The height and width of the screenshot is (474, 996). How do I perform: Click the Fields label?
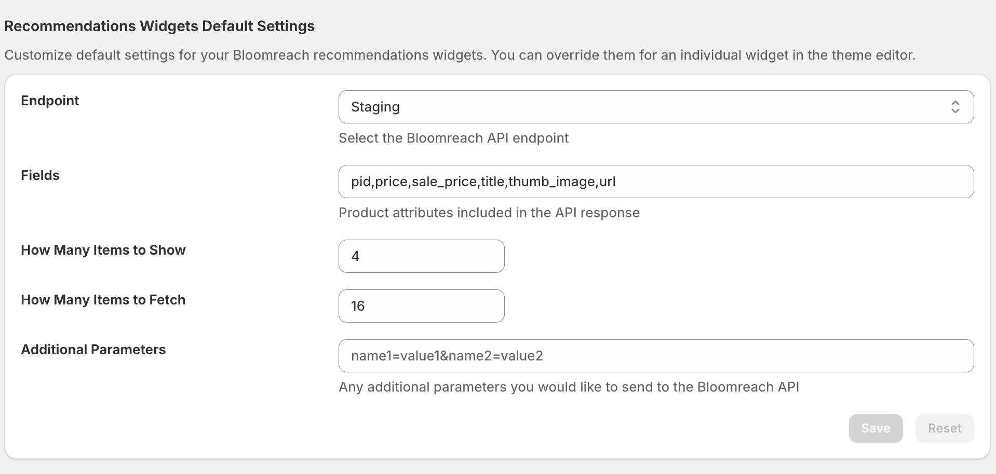tap(40, 175)
